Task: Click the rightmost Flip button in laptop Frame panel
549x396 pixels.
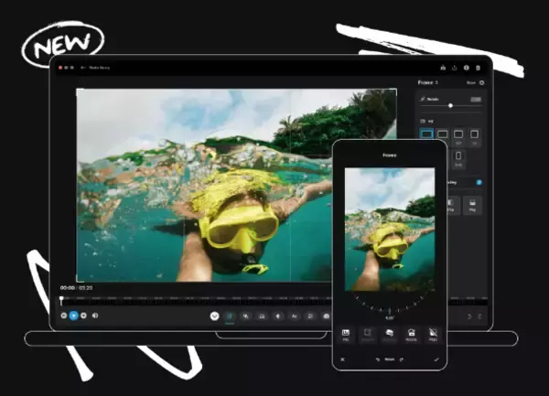Action: click(x=472, y=205)
